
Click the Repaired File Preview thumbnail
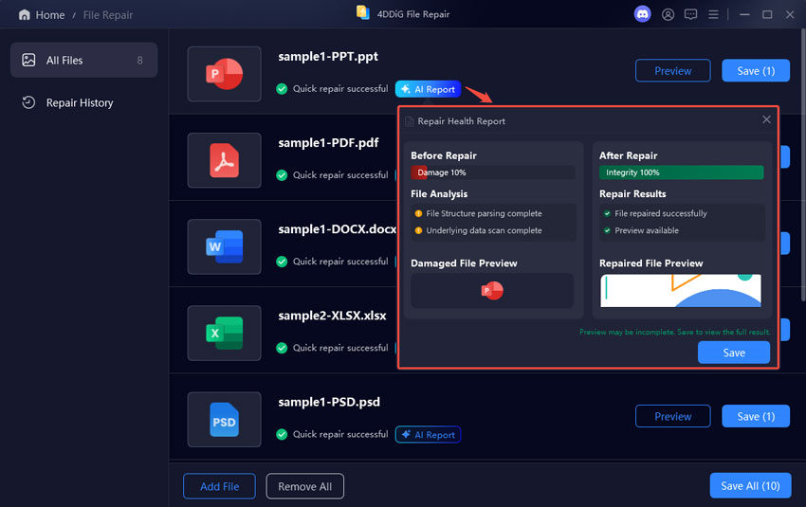click(681, 291)
